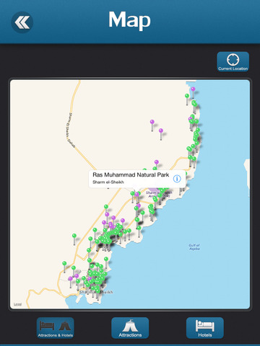Open the Legal link on map

tap(17, 304)
